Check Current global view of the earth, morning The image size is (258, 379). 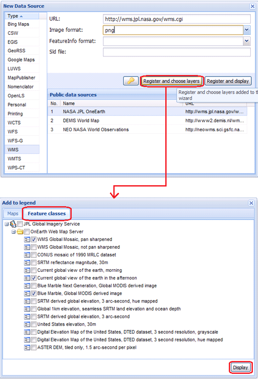pyautogui.click(x=34, y=270)
